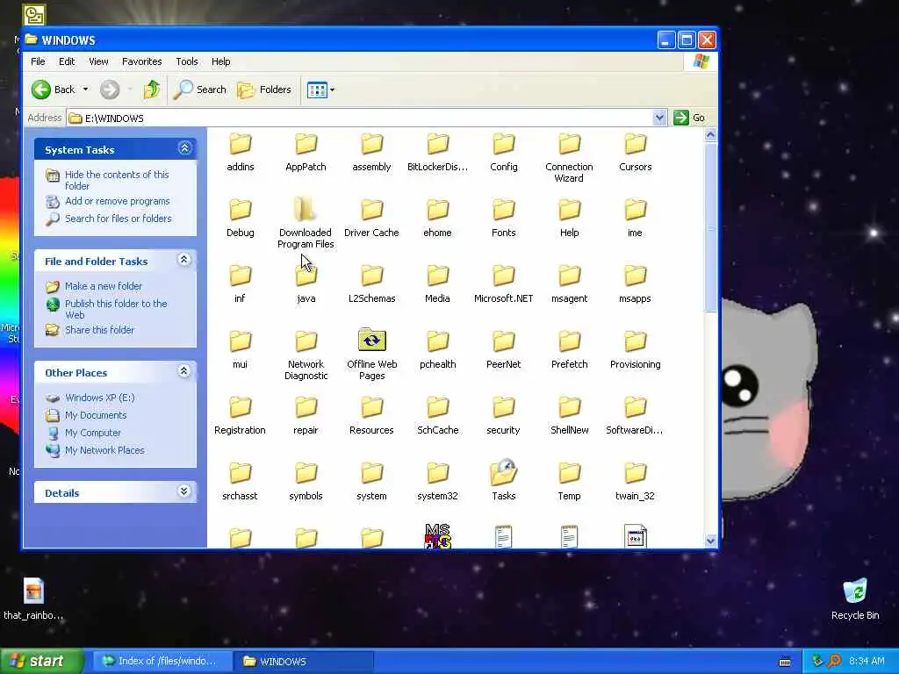
Task: Open My Network Places link
Action: [x=104, y=450]
